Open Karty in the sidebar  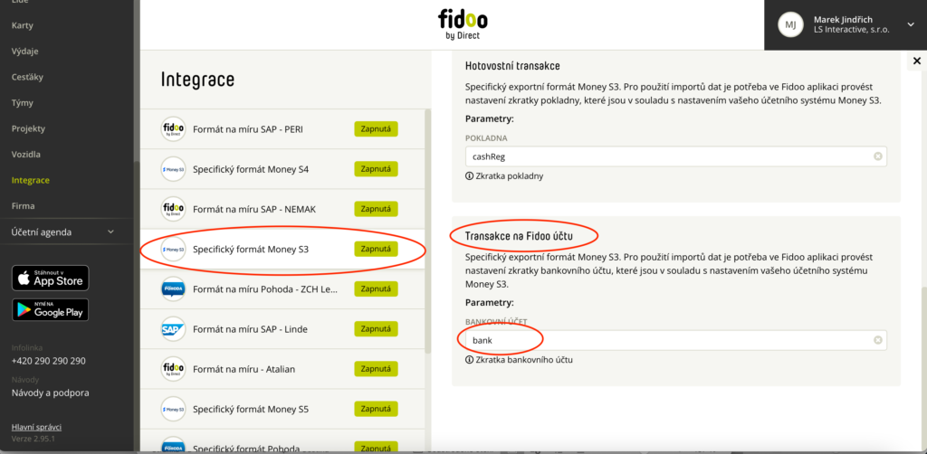click(23, 25)
